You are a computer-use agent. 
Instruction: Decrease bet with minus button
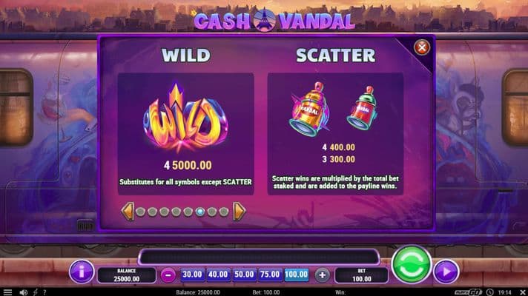tap(168, 275)
